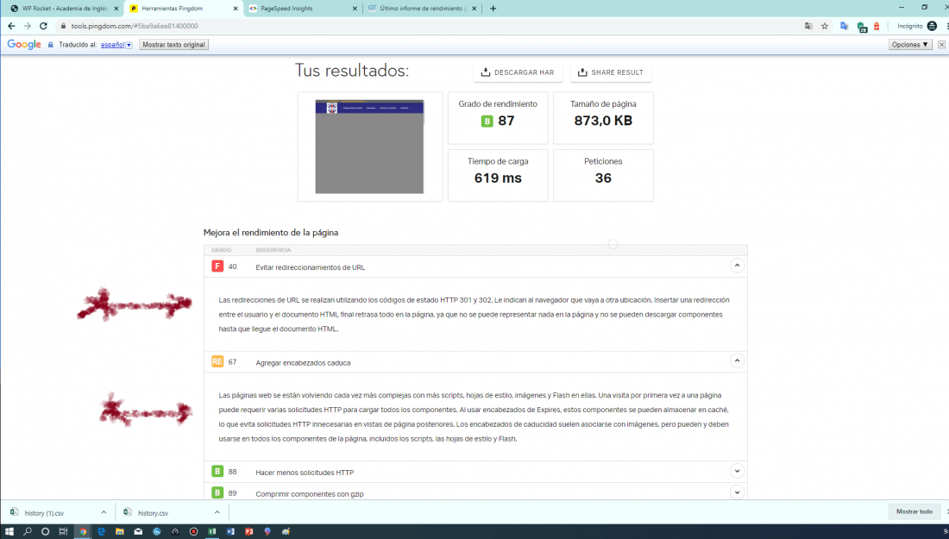The height and width of the screenshot is (539, 949).
Task: Open Cortana from the taskbar
Action: click(45, 532)
